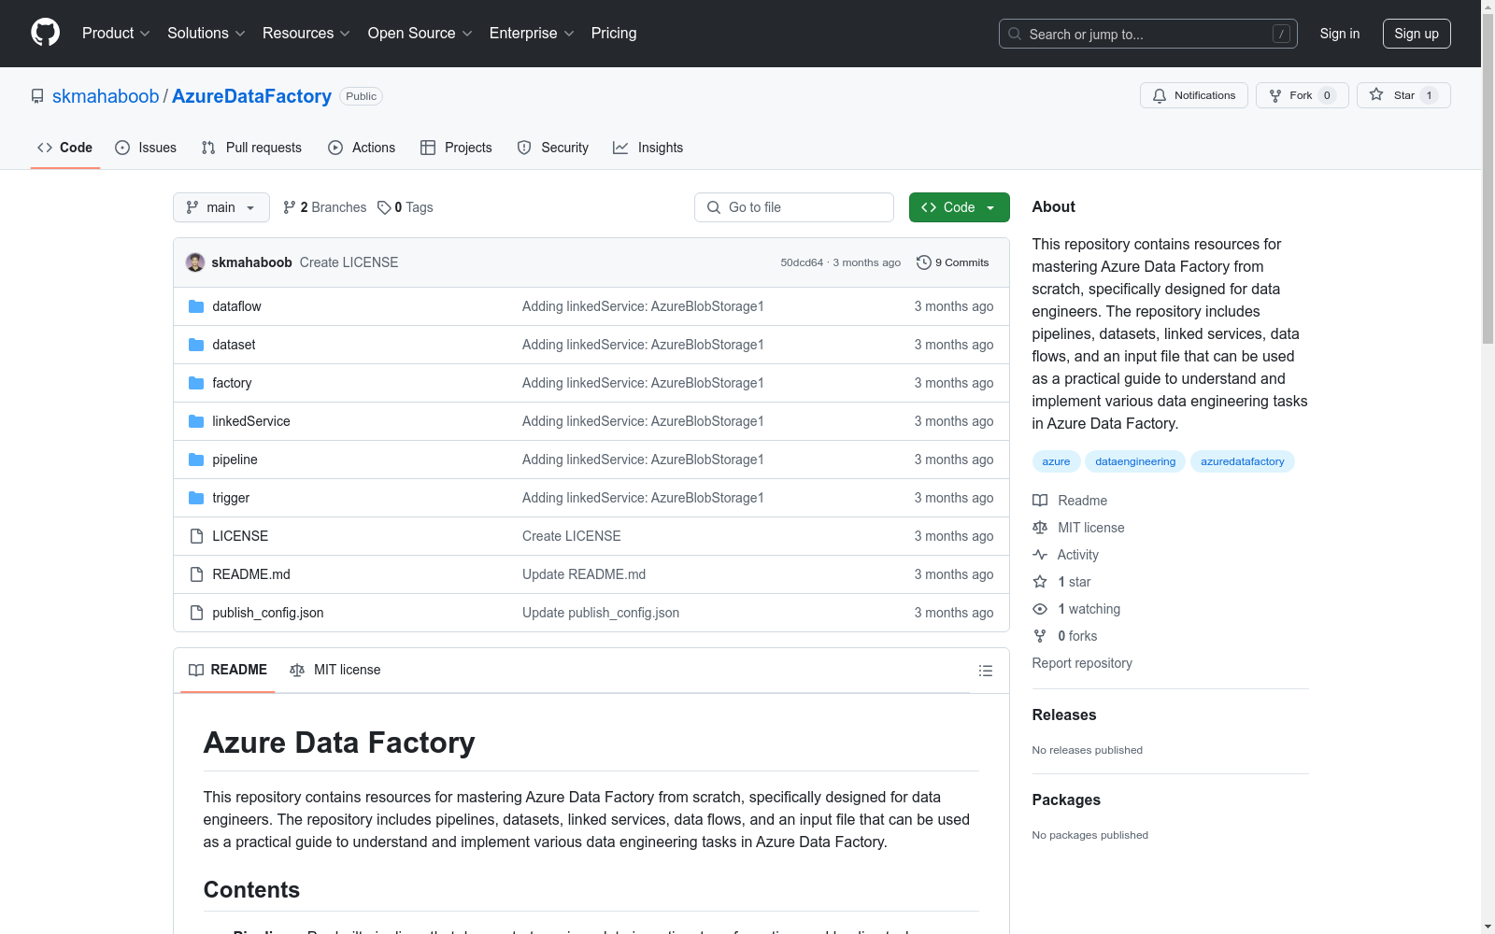Click the publish_config.json file icon
Viewport: 1495px width, 934px height.
[x=196, y=613]
